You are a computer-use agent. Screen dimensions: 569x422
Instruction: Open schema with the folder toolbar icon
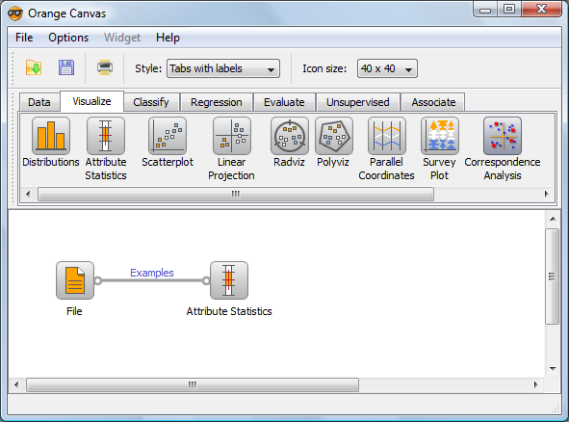34,67
